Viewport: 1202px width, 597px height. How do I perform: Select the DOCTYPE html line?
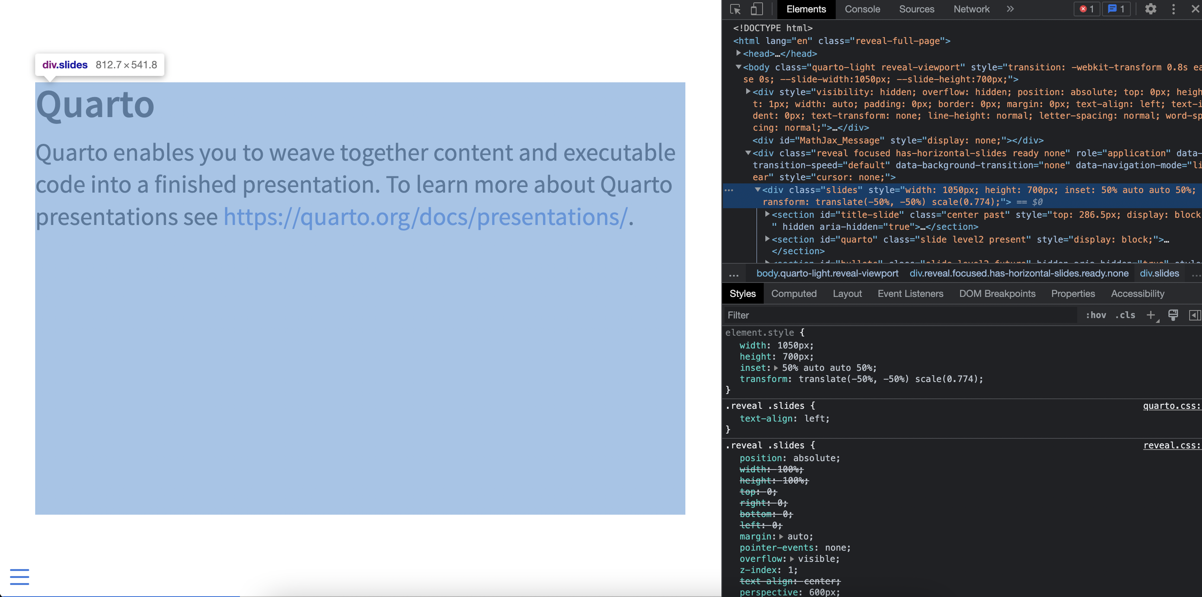[x=772, y=28]
